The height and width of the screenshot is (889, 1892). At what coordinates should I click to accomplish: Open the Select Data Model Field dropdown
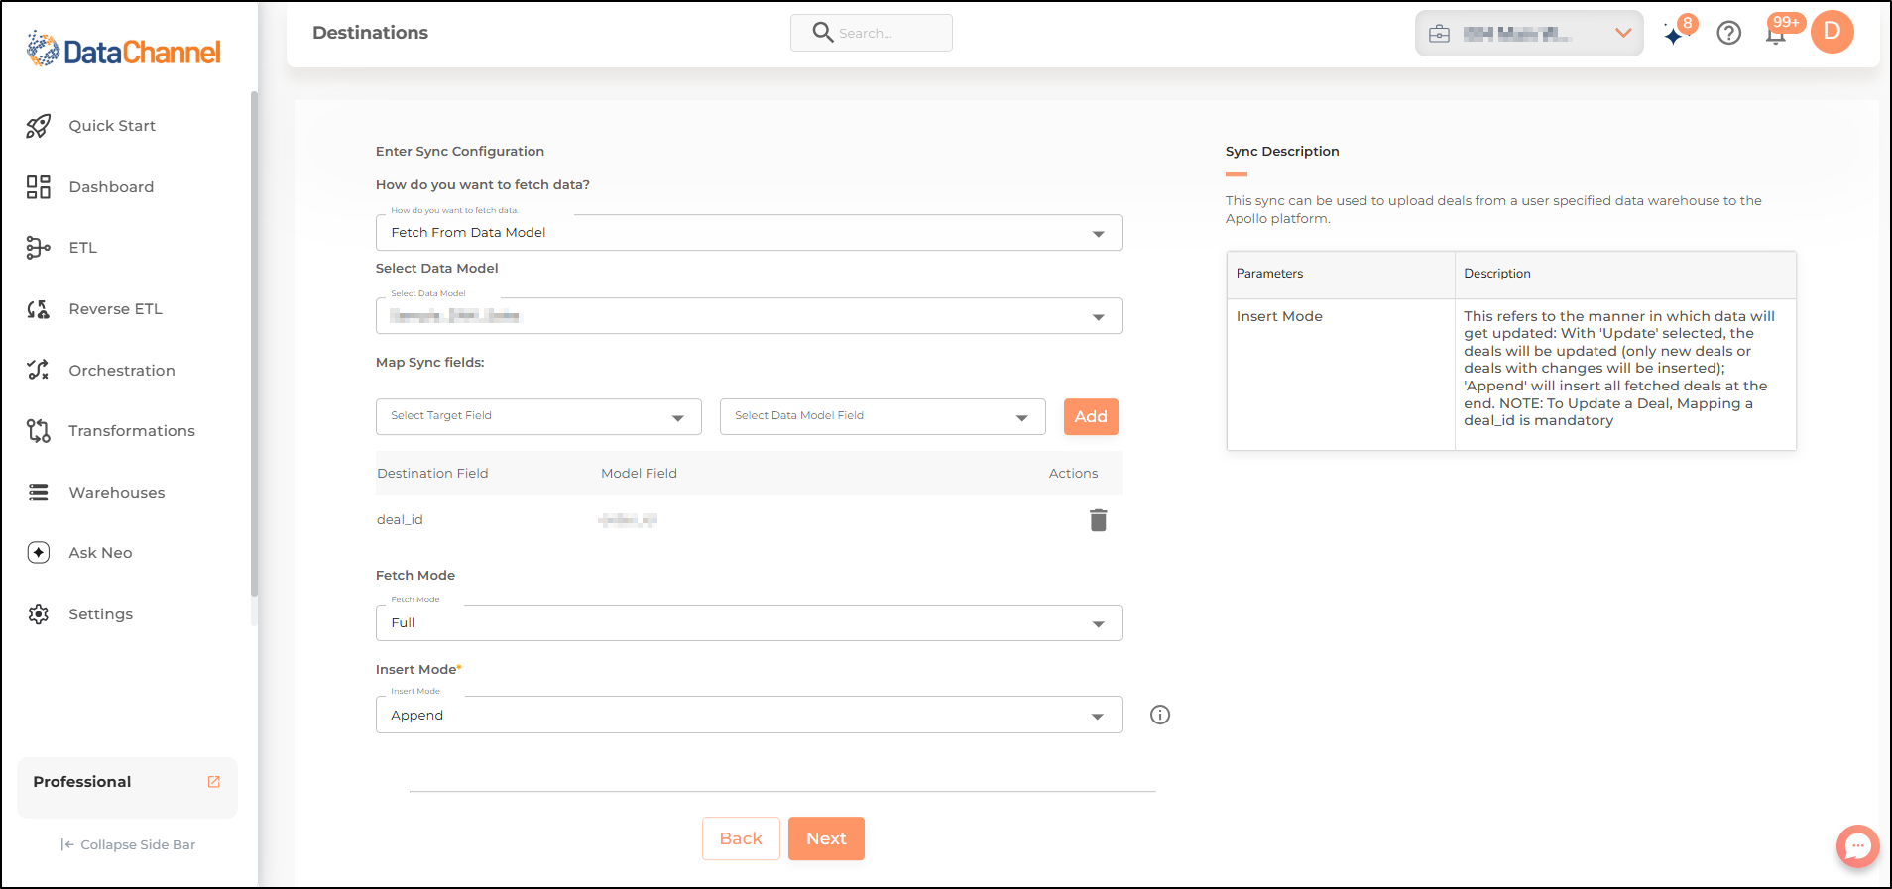tap(883, 416)
